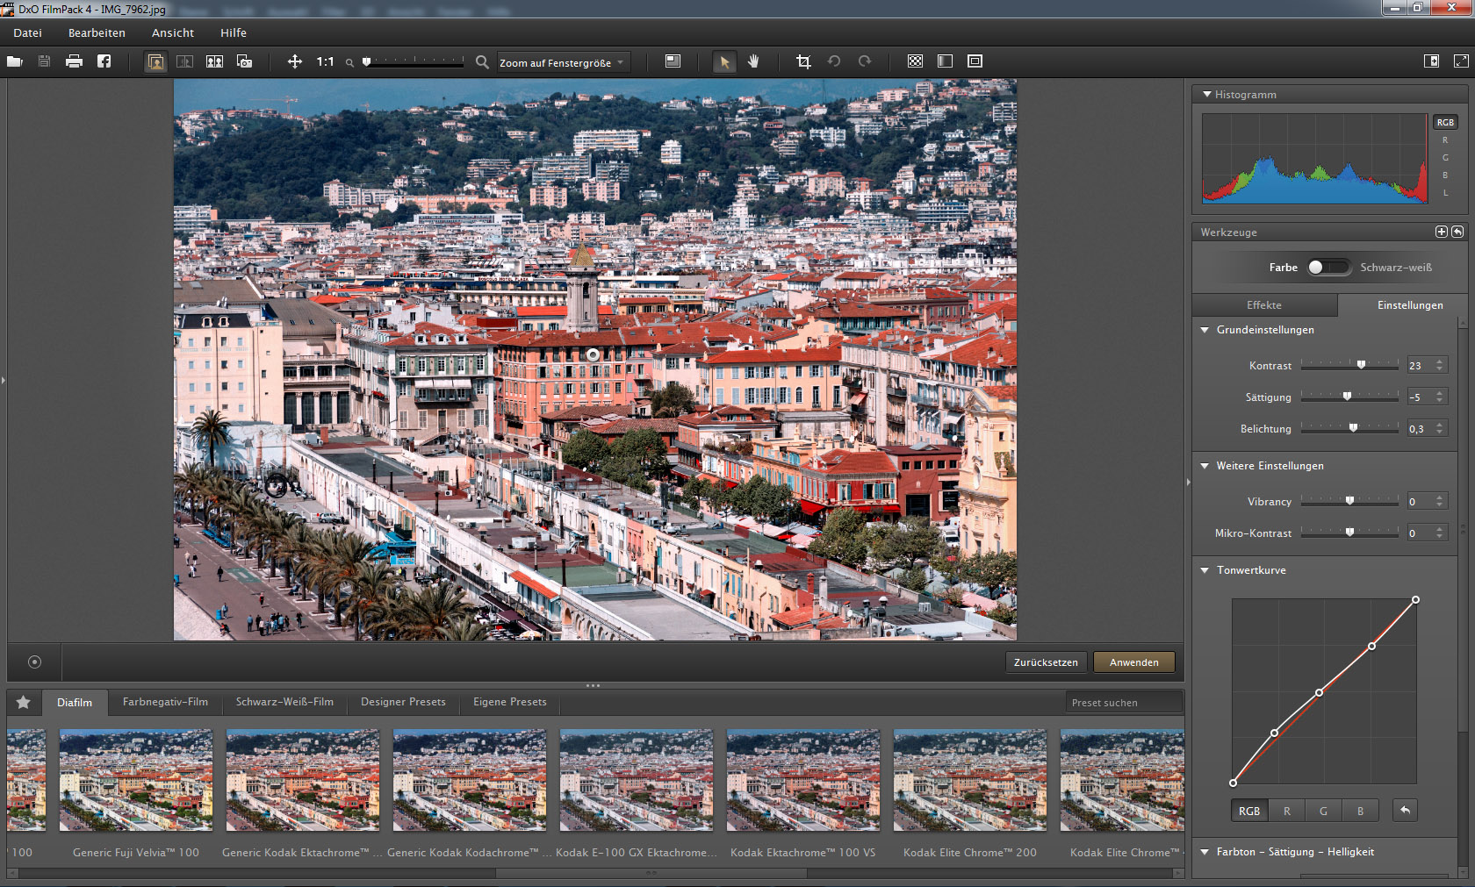Share image via Facebook icon
1475x887 pixels.
(x=104, y=61)
